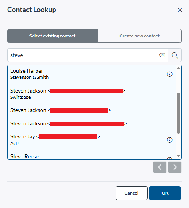189x208 pixels.
Task: Open info icon for Louise Harper
Action: click(x=169, y=74)
